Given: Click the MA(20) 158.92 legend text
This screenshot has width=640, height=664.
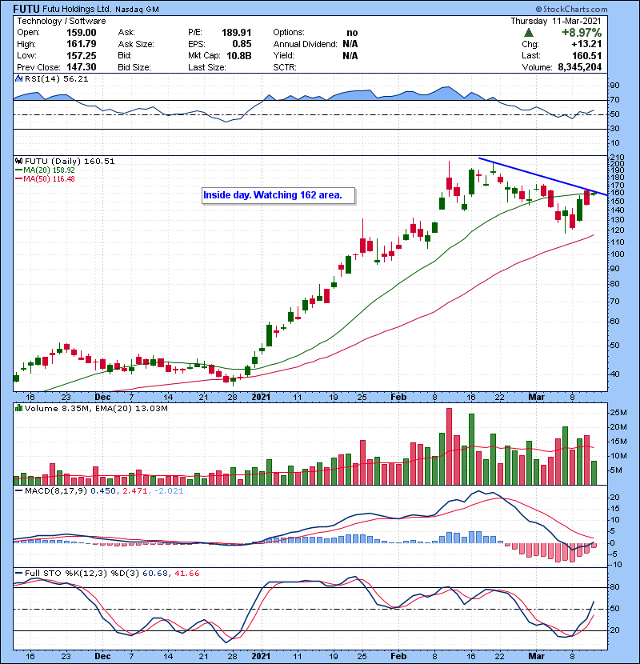Looking at the screenshot, I should 49,170.
